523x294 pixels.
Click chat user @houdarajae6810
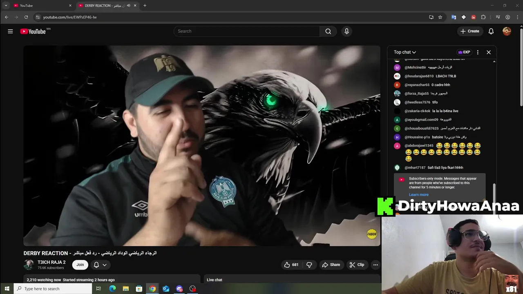[419, 76]
